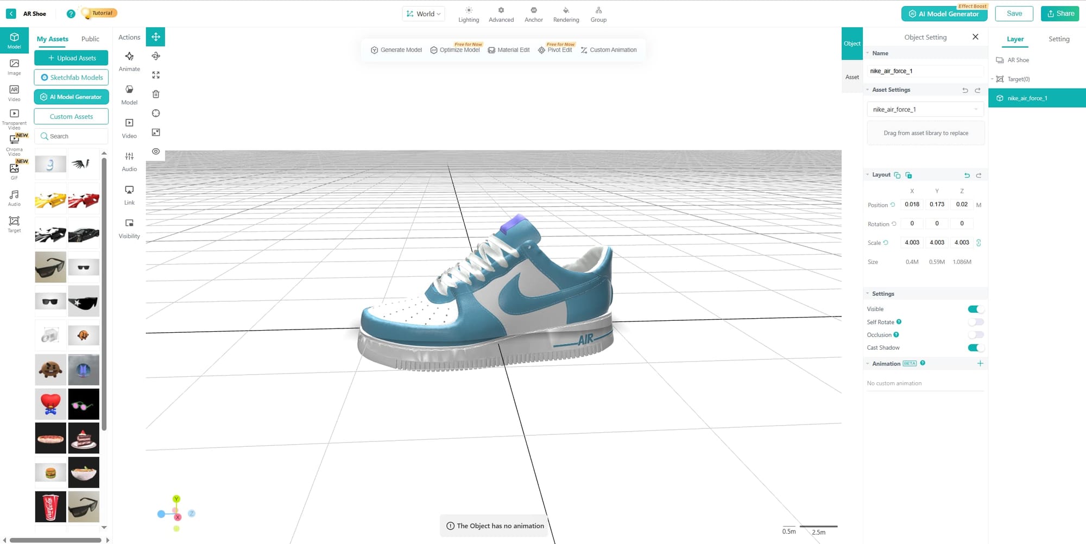The width and height of the screenshot is (1086, 544).
Task: Switch to the Layer tab
Action: click(x=1015, y=39)
